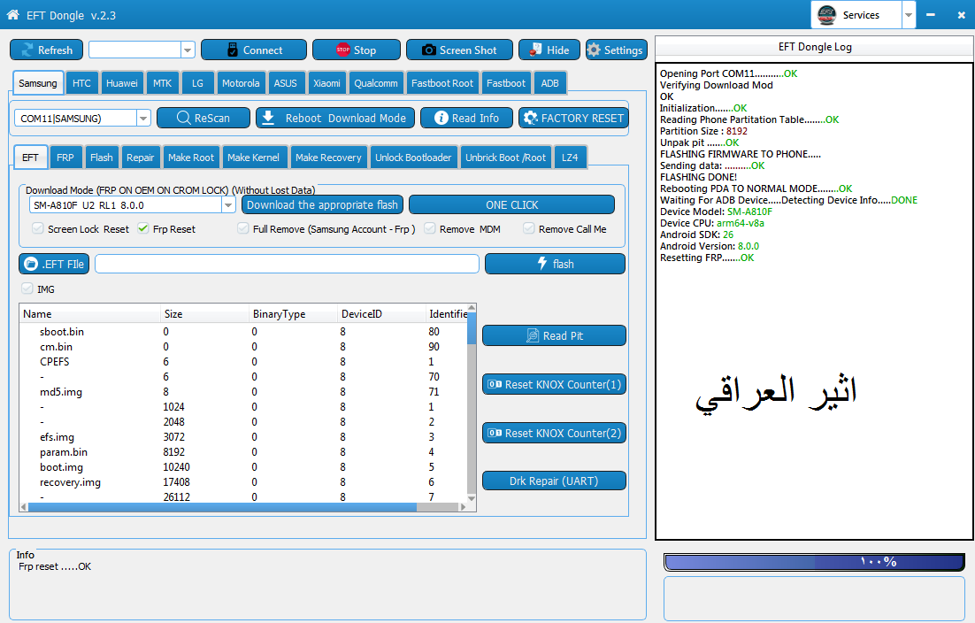Click the DeviceID column header
The image size is (975, 623).
(381, 314)
